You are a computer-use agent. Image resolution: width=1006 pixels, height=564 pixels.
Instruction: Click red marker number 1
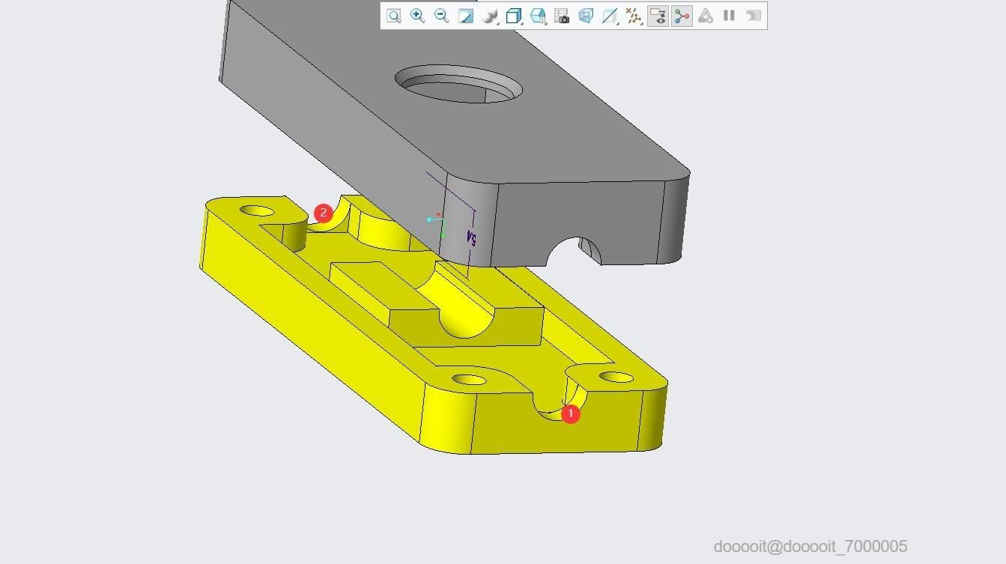[571, 413]
